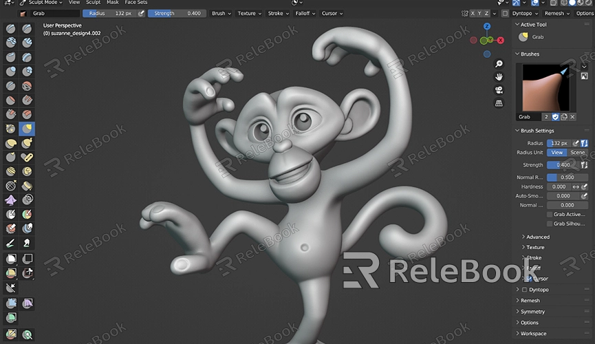The width and height of the screenshot is (595, 344).
Task: Select the Snake Hook brush tool
Action: pyautogui.click(x=27, y=143)
